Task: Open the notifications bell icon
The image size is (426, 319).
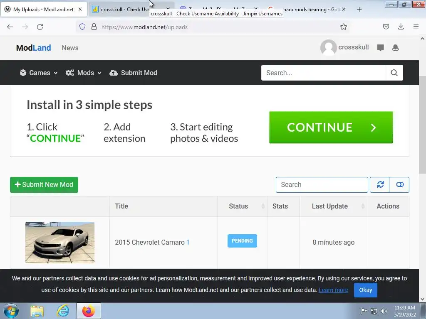Action: coord(395,48)
